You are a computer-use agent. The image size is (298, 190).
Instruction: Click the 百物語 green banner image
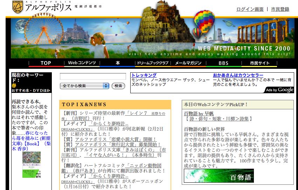click(219, 176)
